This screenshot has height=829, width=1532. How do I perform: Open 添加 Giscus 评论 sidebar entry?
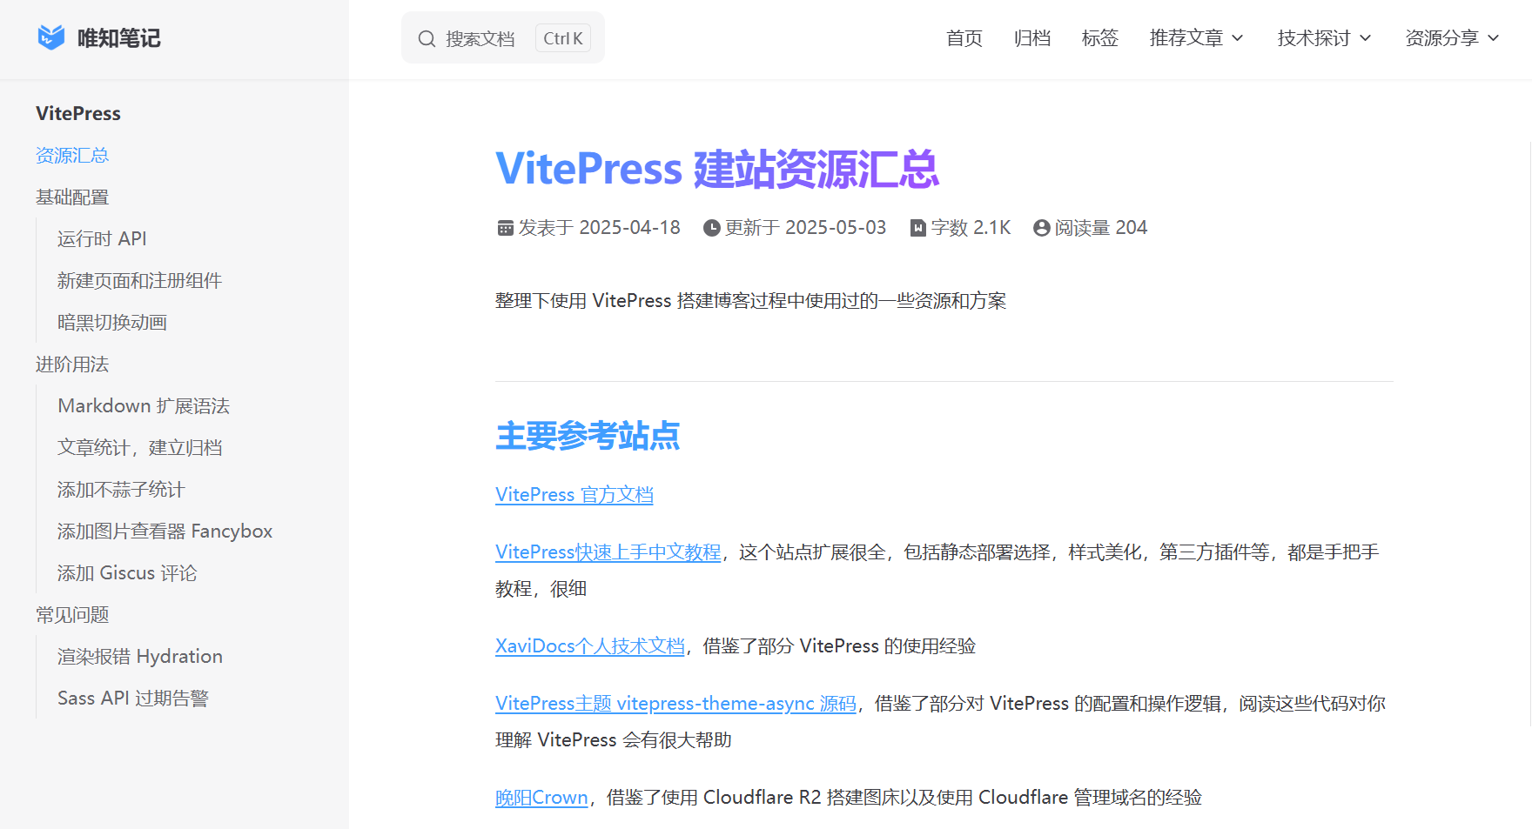click(127, 573)
